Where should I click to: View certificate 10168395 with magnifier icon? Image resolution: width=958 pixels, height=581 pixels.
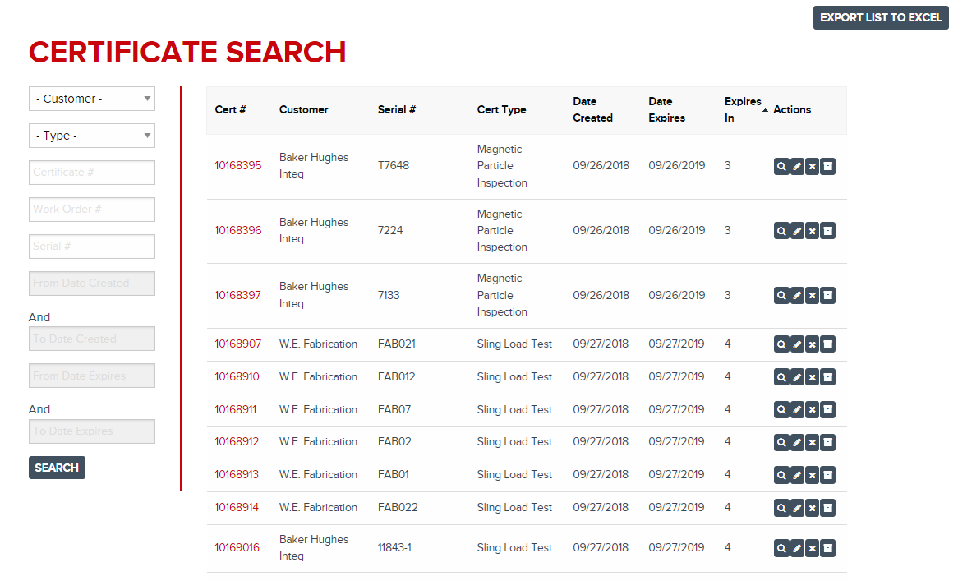point(781,166)
